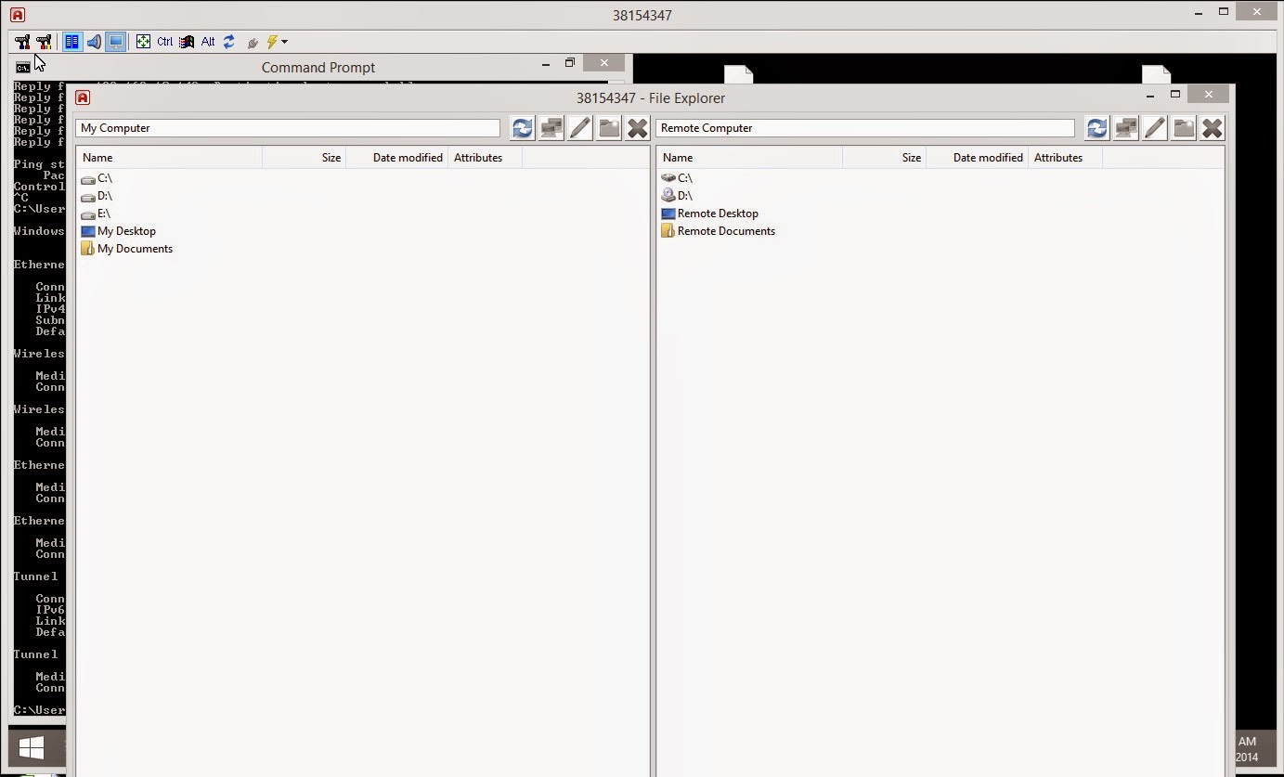Click the main window red A icon
This screenshot has height=777, width=1284.
pyautogui.click(x=17, y=15)
